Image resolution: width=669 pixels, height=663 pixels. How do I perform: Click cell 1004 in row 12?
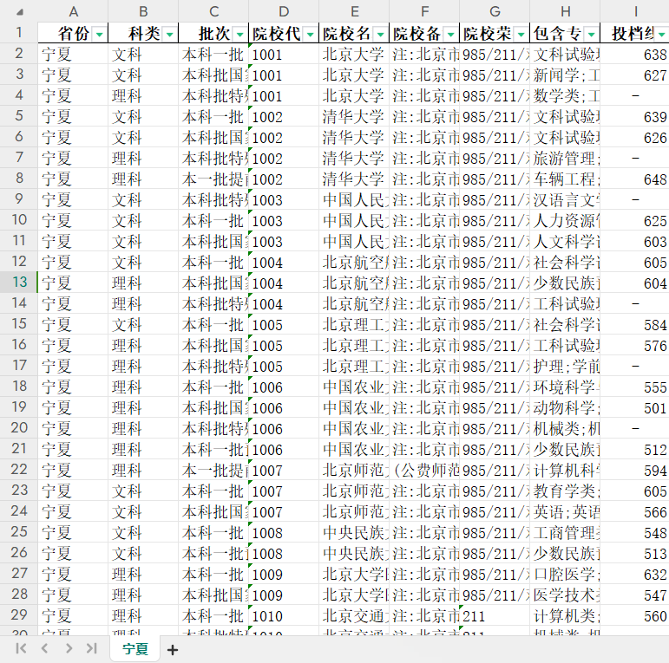pos(284,262)
